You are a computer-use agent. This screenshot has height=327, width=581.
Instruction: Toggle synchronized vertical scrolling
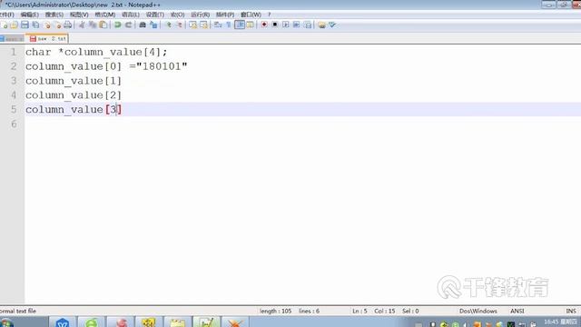click(x=193, y=25)
